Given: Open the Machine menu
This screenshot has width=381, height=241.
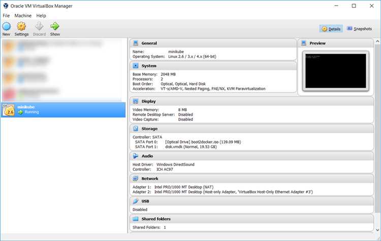Looking at the screenshot, I should click(x=23, y=16).
